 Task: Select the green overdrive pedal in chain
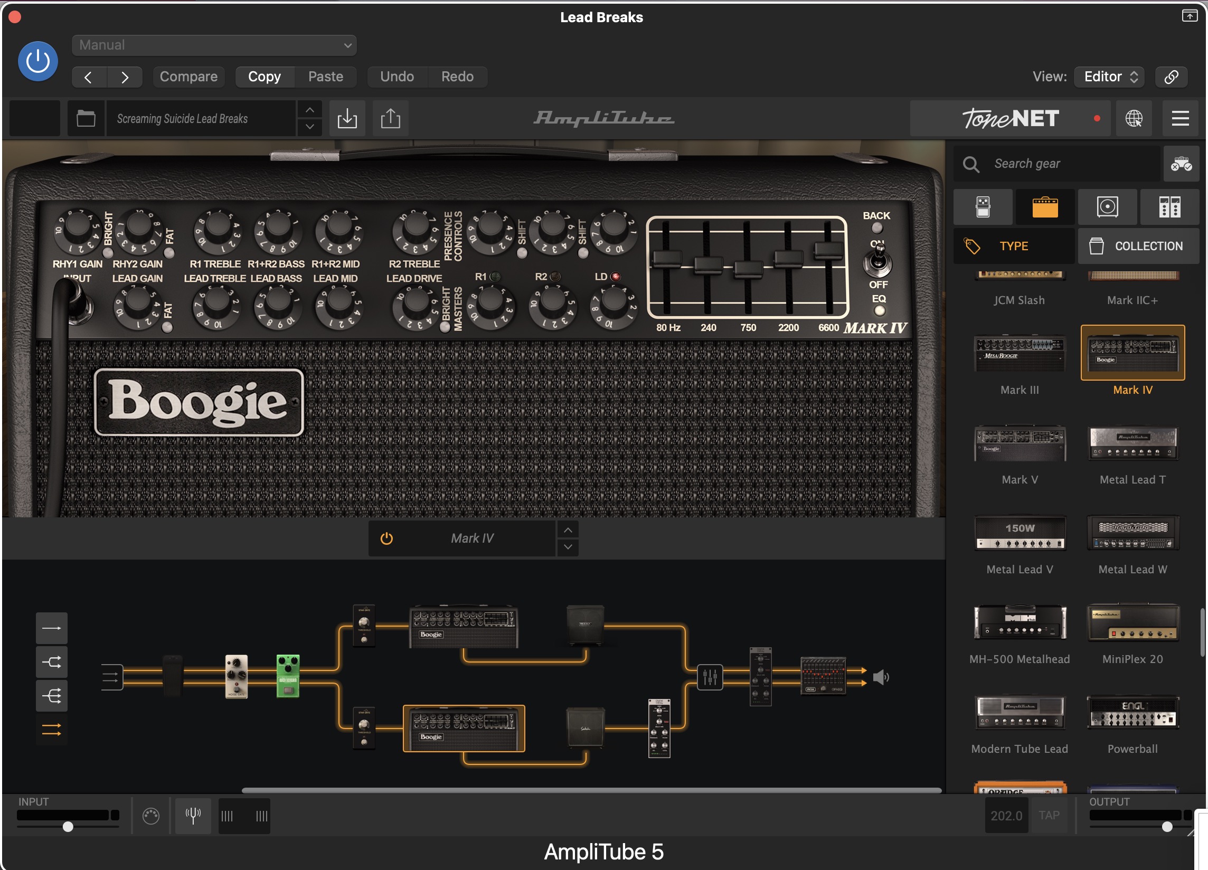[x=288, y=676]
